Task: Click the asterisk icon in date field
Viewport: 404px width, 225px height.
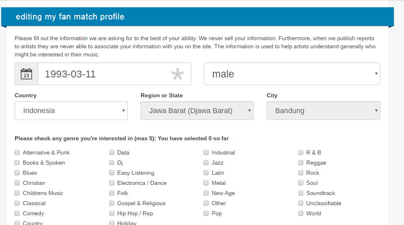Action: pyautogui.click(x=178, y=74)
